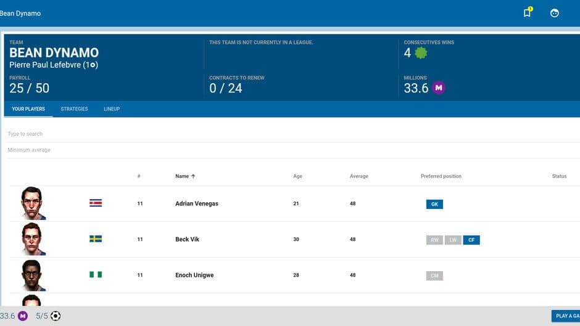This screenshot has height=326, width=580.
Task: Click Sweden flag beside Beck Vik
Action: click(96, 238)
